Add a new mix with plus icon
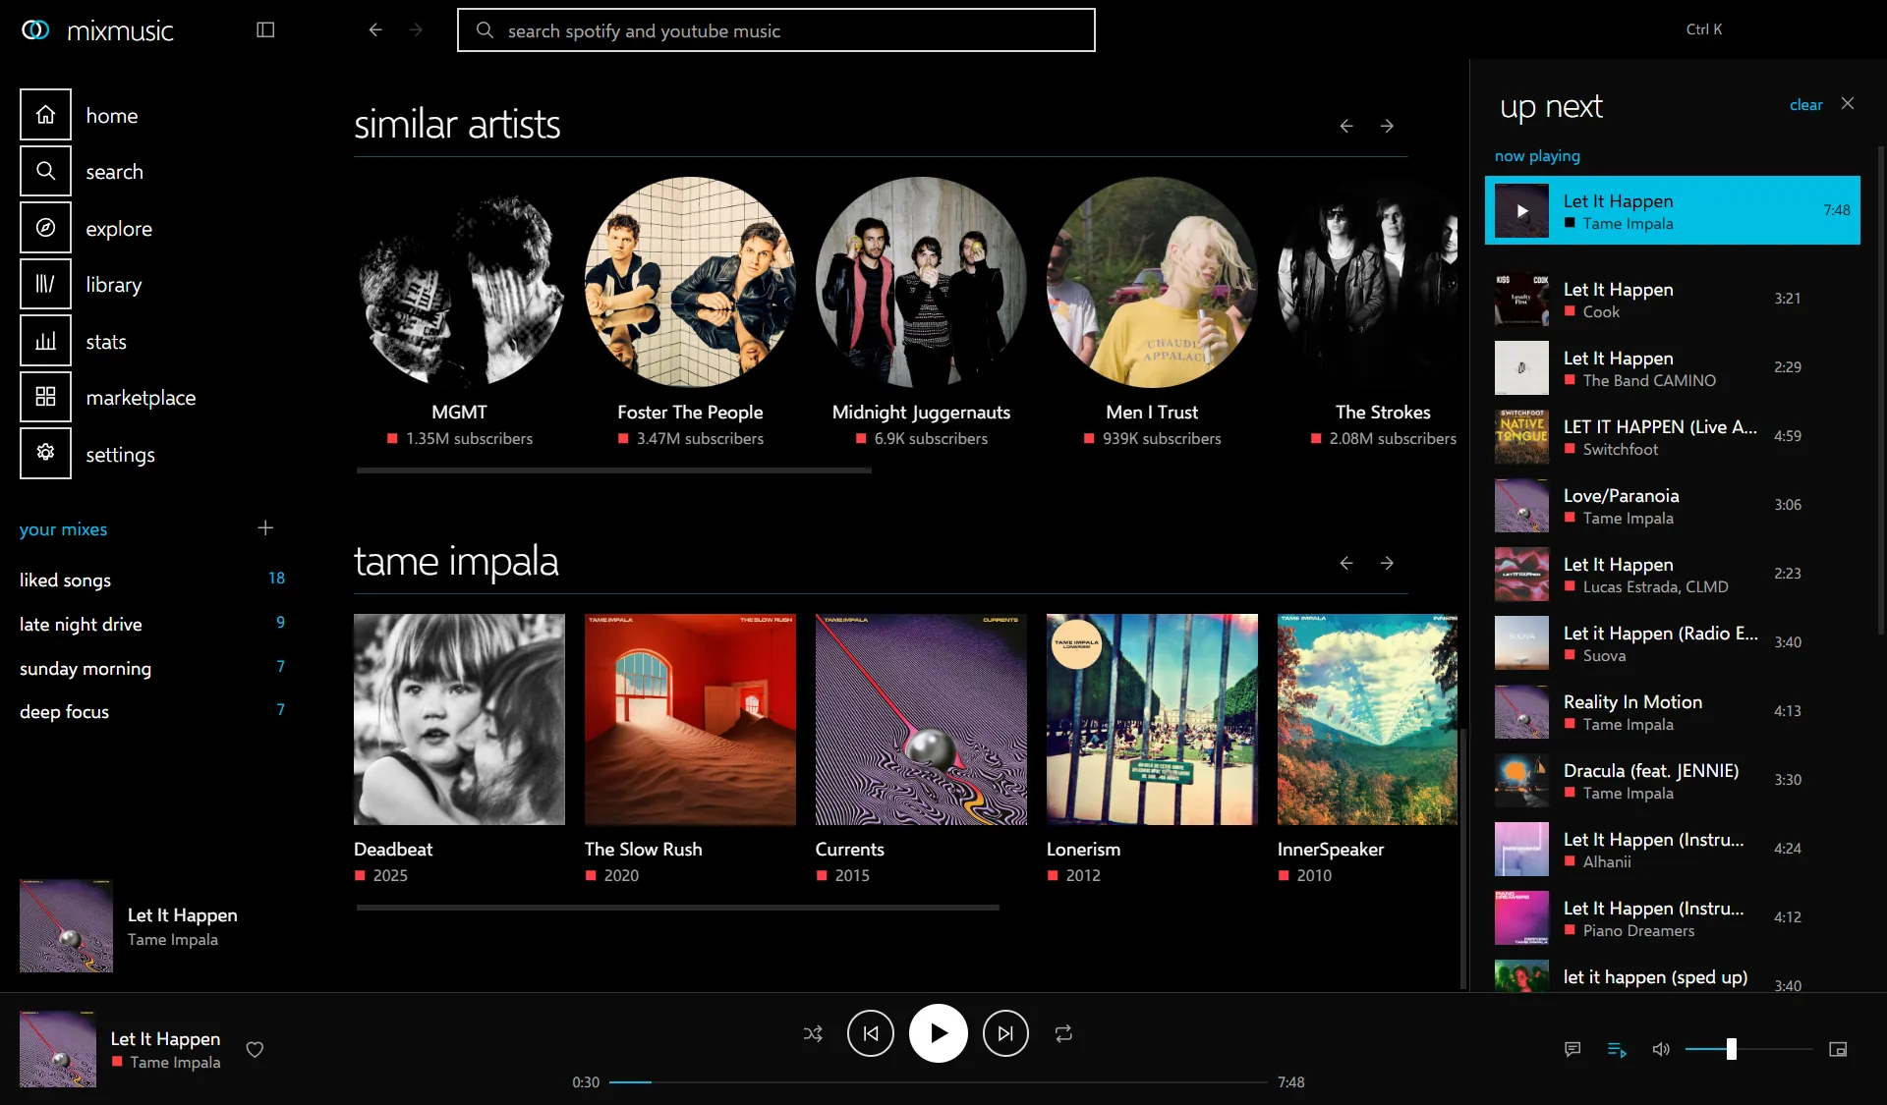Image resolution: width=1887 pixels, height=1105 pixels. click(x=265, y=528)
